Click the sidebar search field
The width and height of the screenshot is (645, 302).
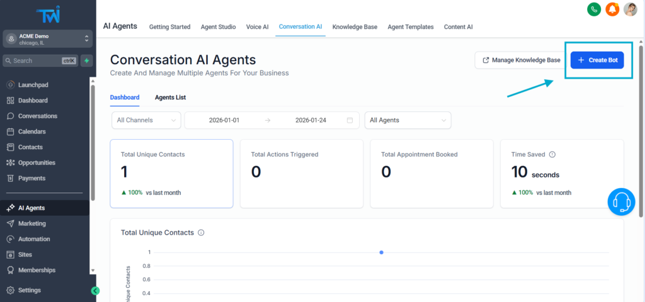coord(38,60)
